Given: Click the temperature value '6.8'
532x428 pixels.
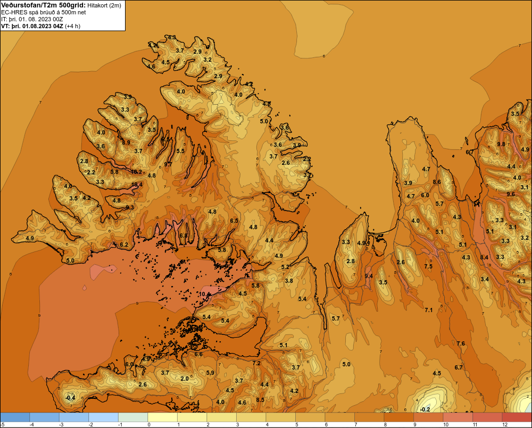Looking at the screenshot, I should coord(183,236).
